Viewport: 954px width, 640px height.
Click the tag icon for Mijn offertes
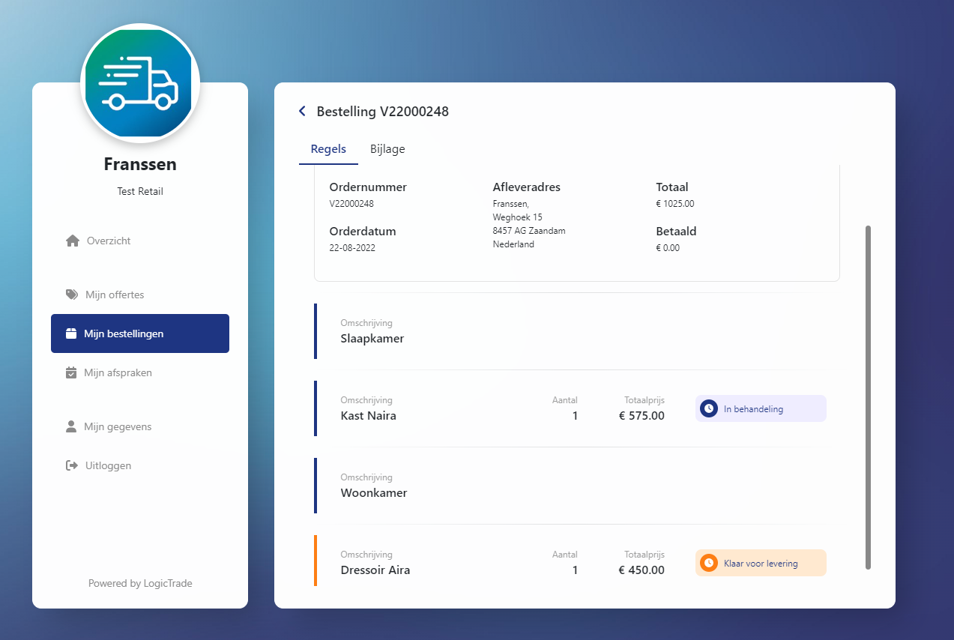72,295
